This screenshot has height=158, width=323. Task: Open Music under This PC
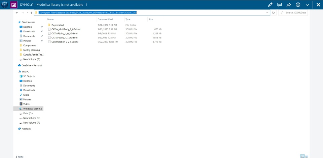tap(26, 95)
